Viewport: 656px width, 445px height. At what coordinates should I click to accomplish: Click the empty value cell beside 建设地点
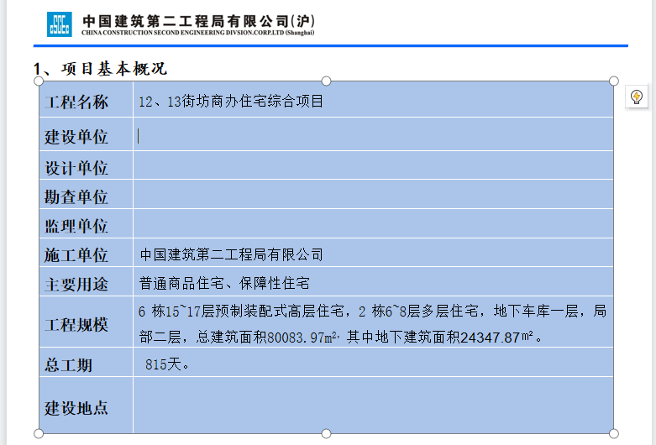(x=373, y=406)
